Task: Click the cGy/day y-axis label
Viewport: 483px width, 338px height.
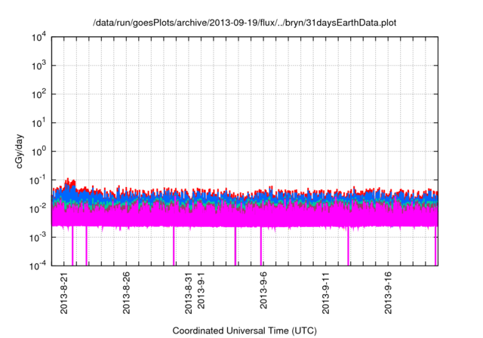Action: pos(20,151)
